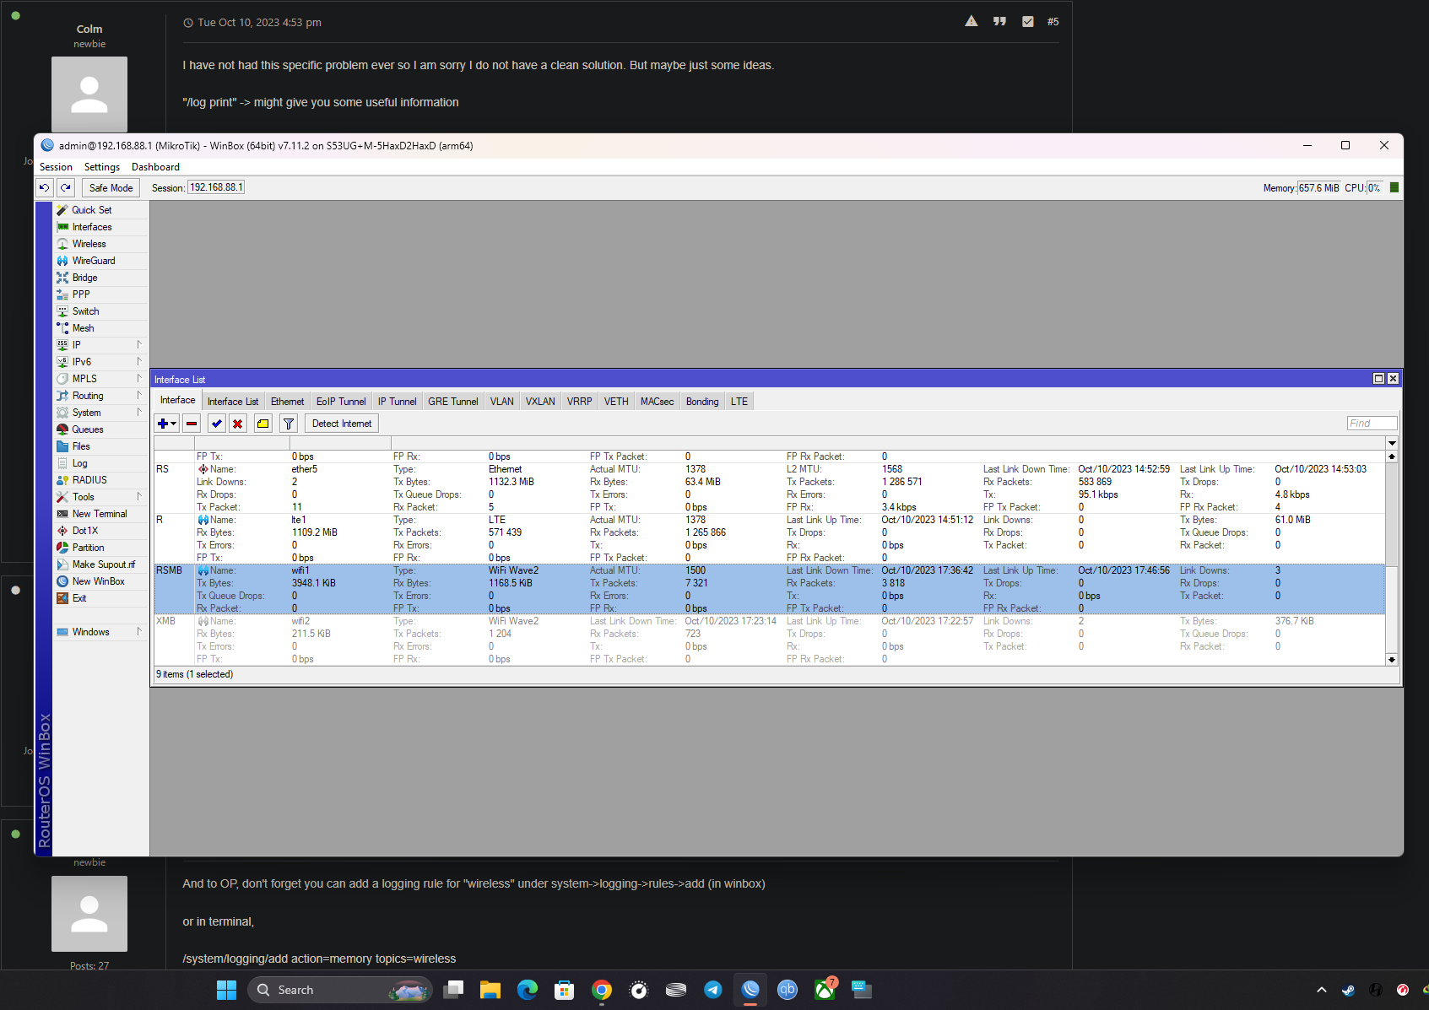1429x1010 pixels.
Task: Open filter funnel in Interface List
Action: 289,424
